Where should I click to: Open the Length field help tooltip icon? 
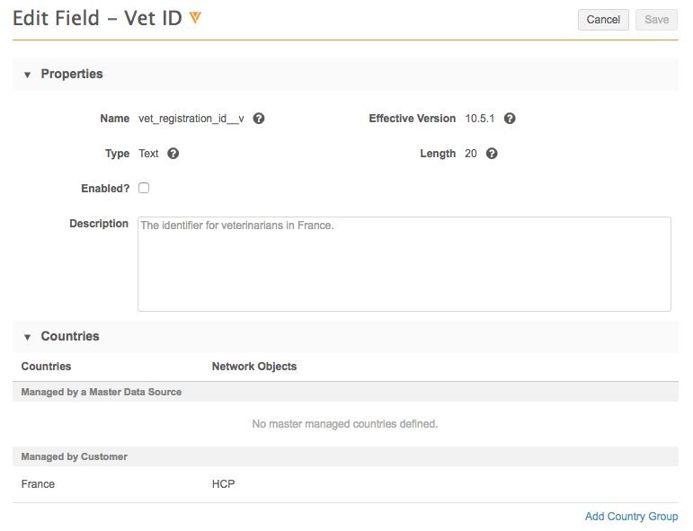(x=492, y=154)
